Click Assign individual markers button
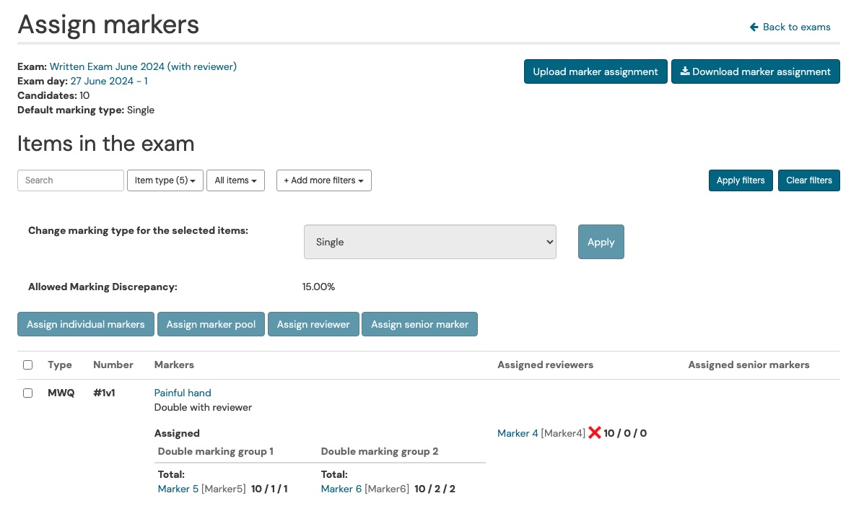 (x=86, y=324)
